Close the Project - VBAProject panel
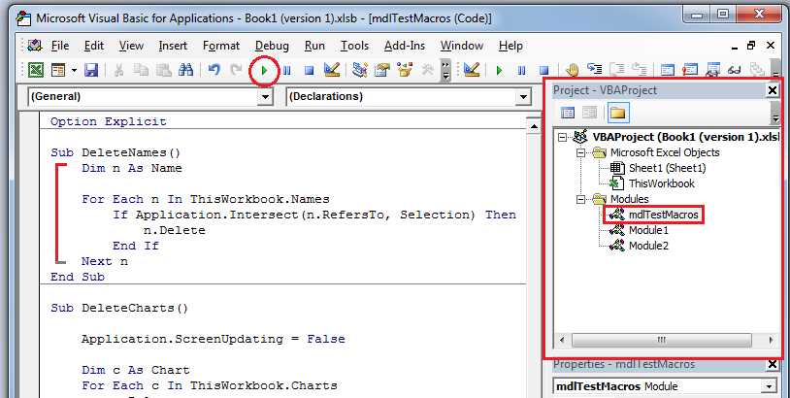Screen dimensions: 790x398 [x=772, y=90]
